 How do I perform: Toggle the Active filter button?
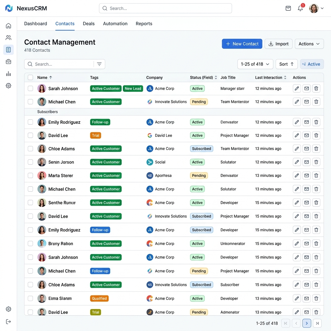[x=312, y=64]
